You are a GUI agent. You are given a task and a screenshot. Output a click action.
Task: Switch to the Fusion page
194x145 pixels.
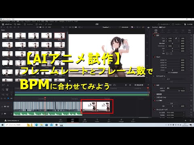tap(97, 120)
